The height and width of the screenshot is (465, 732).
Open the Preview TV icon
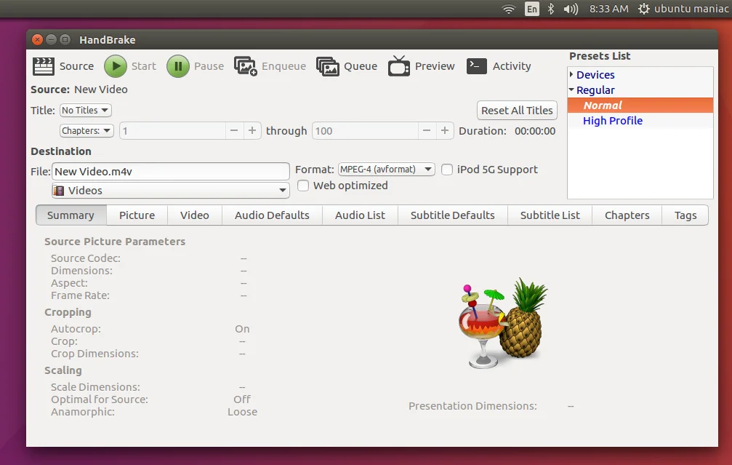(398, 66)
